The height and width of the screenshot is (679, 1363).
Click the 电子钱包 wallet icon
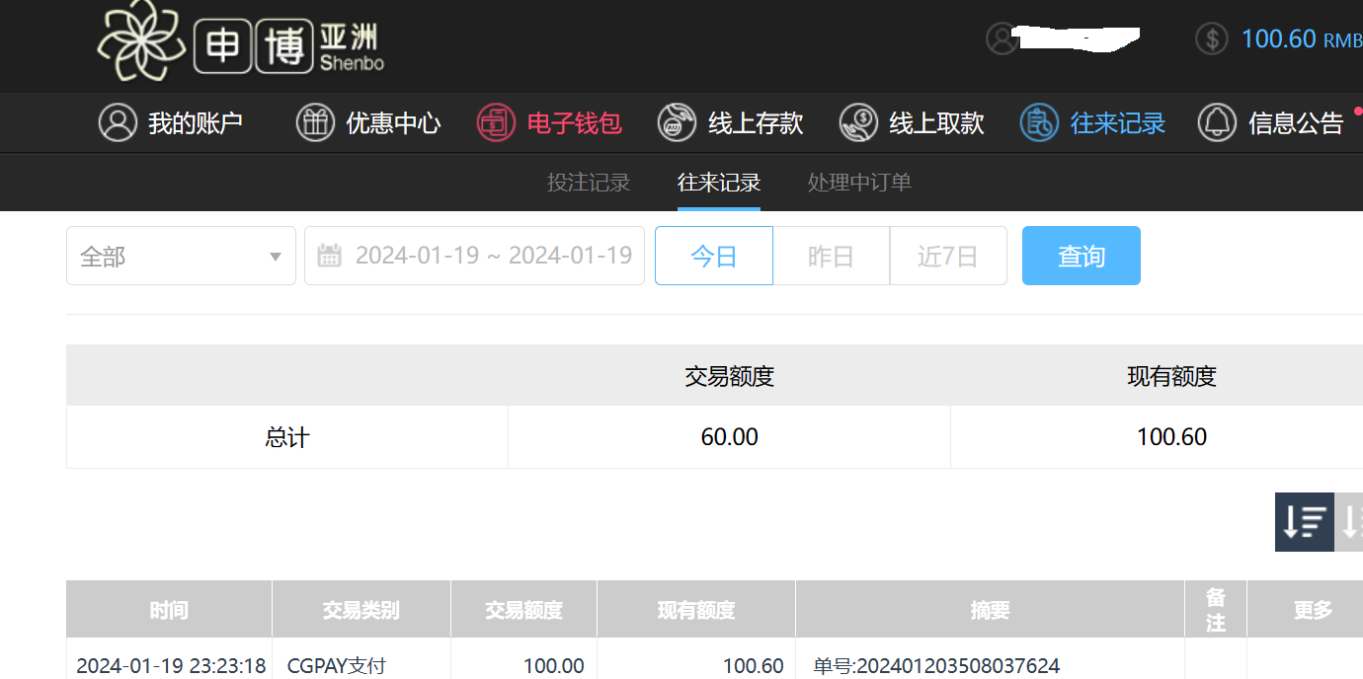(x=496, y=122)
